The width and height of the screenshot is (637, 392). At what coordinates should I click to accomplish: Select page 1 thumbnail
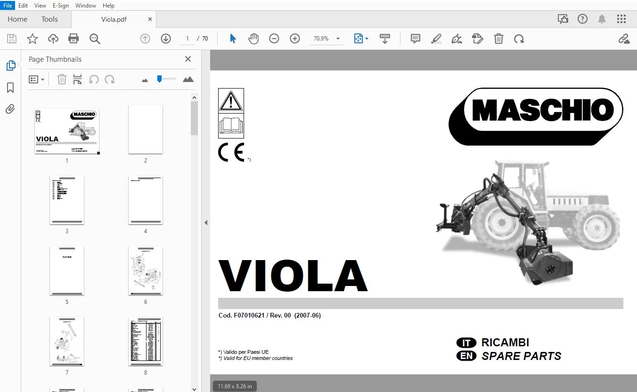[67, 131]
